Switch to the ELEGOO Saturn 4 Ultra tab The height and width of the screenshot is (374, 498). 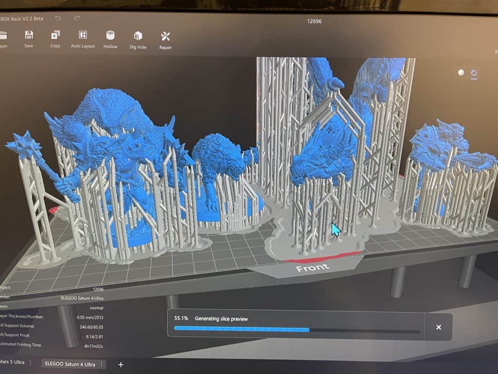coord(70,364)
